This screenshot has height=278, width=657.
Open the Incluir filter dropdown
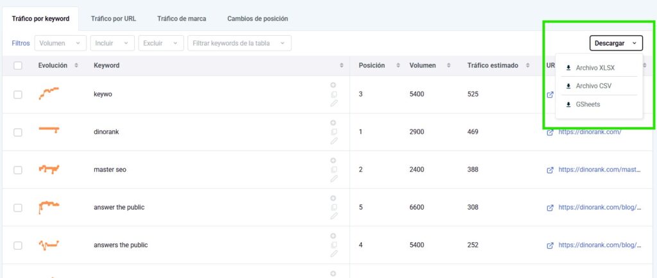click(112, 43)
